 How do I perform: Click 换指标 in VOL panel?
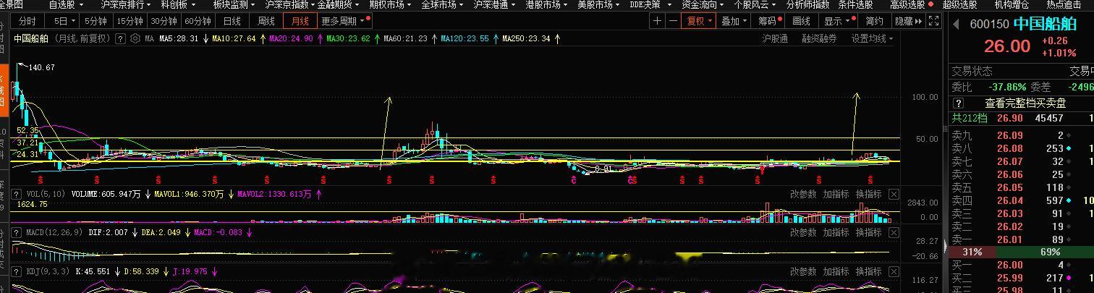click(x=868, y=194)
